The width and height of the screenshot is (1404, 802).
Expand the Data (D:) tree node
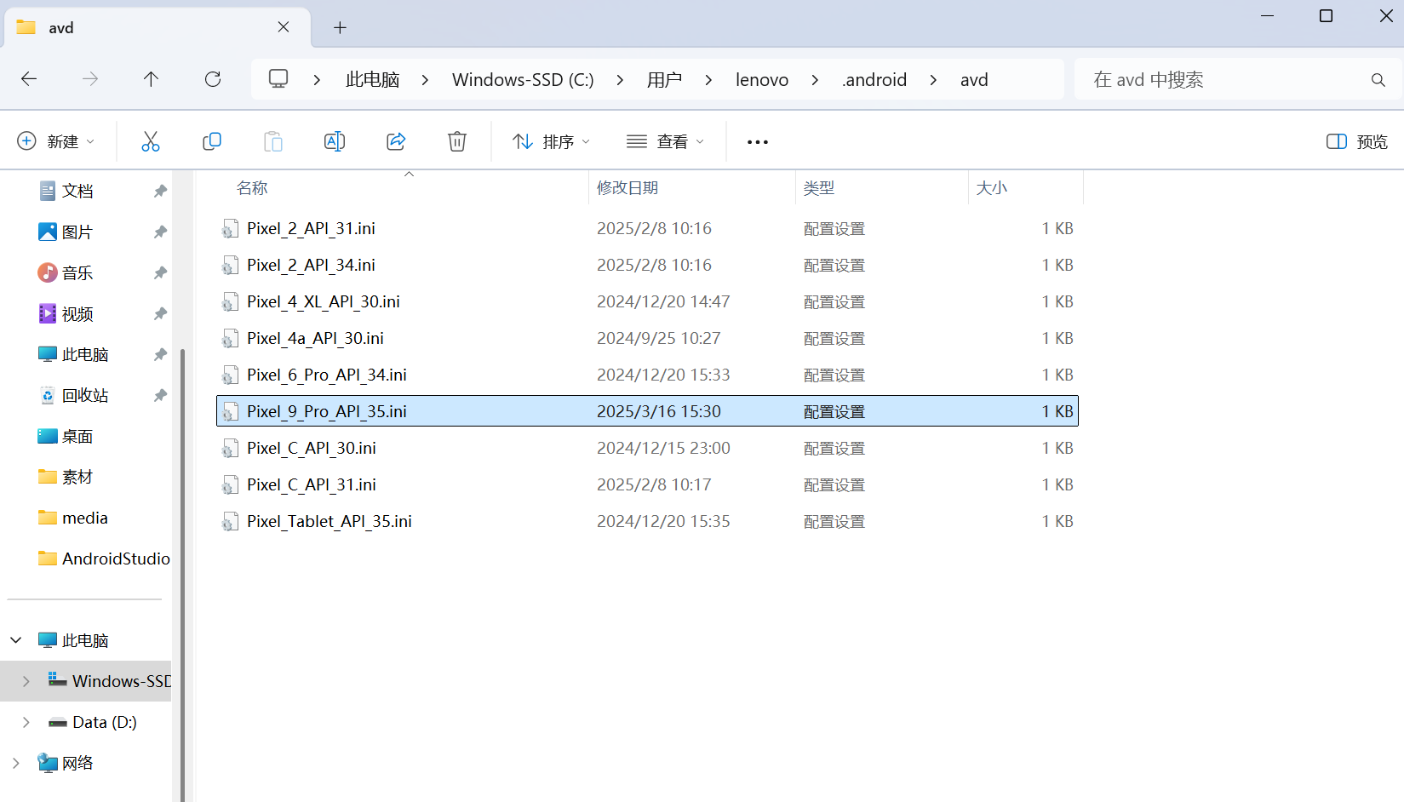click(26, 722)
